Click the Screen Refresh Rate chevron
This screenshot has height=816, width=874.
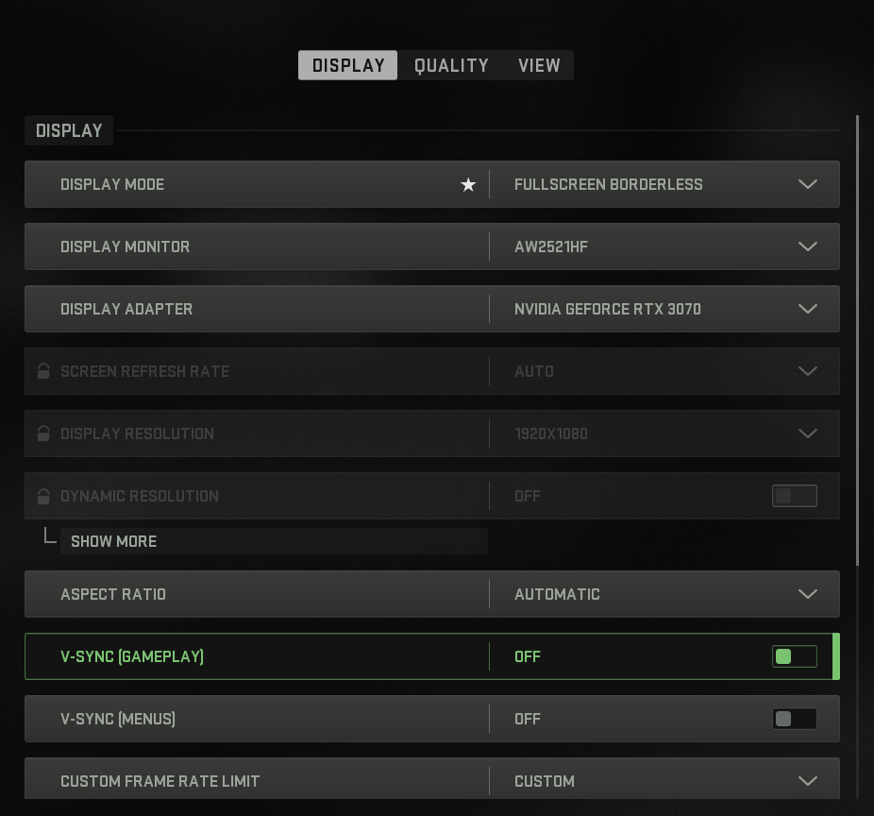pos(808,371)
